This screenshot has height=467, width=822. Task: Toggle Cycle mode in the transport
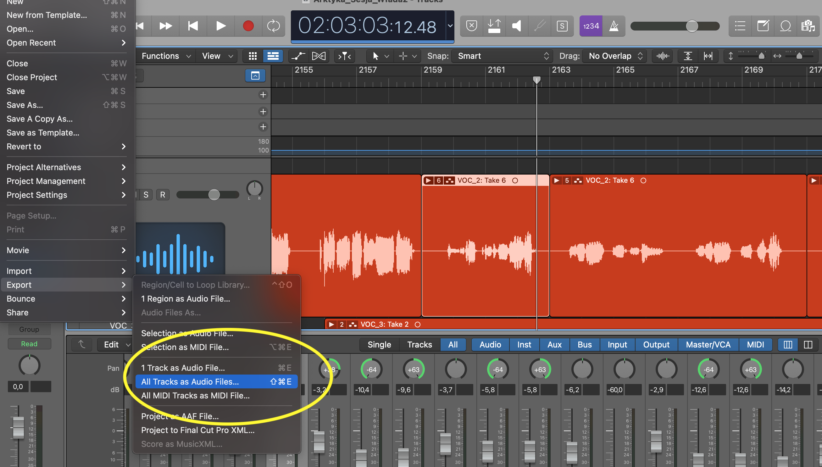pos(273,26)
